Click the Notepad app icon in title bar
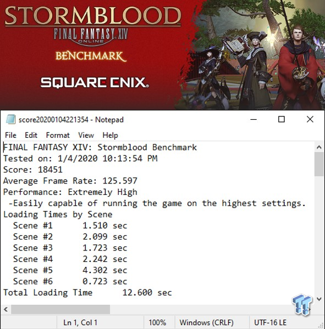This screenshot has height=329, width=325. pos(10,119)
